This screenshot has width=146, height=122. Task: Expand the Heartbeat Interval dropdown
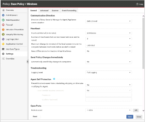(x=108, y=33)
